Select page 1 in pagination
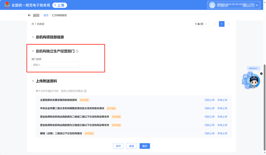This screenshot has height=155, width=266. click(222, 24)
